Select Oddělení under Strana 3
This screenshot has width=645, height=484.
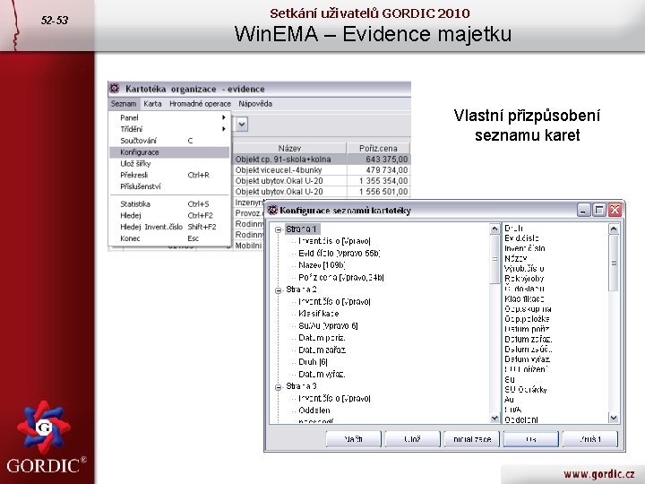point(314,411)
